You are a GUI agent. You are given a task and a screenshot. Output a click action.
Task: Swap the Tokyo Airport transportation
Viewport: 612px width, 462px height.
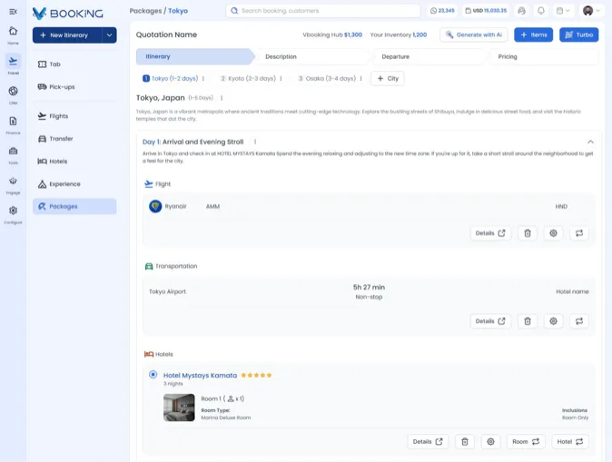tap(579, 321)
